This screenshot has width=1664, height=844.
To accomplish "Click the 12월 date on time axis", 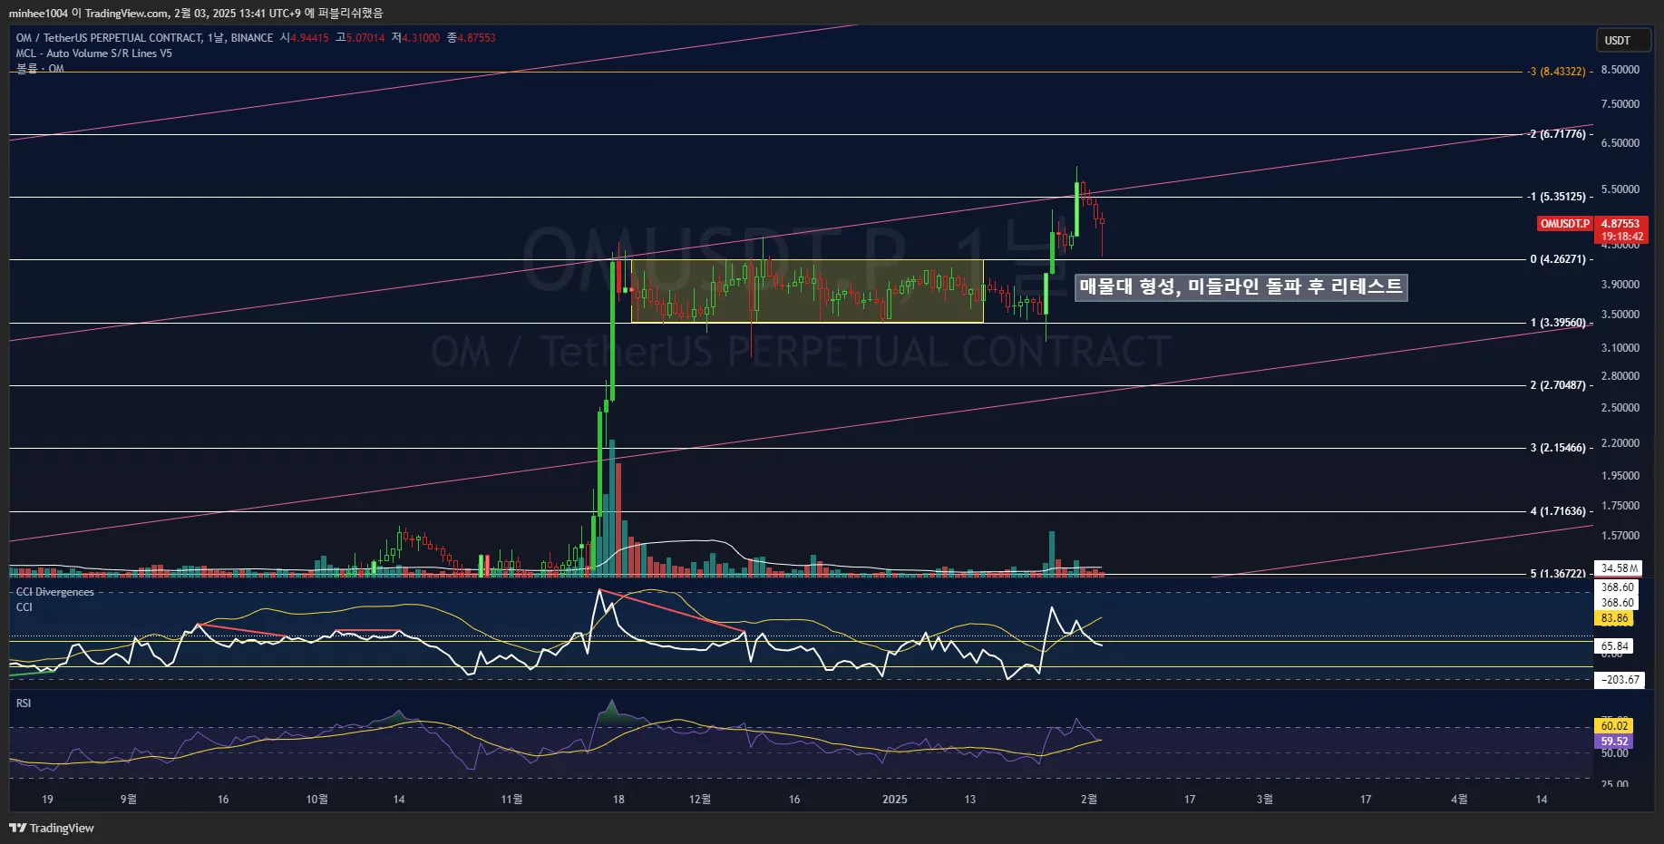I will pyautogui.click(x=700, y=799).
